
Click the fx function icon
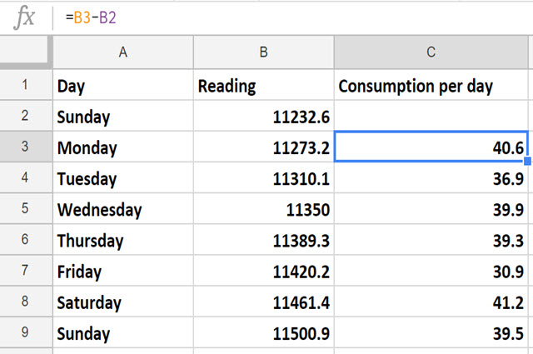(x=26, y=18)
